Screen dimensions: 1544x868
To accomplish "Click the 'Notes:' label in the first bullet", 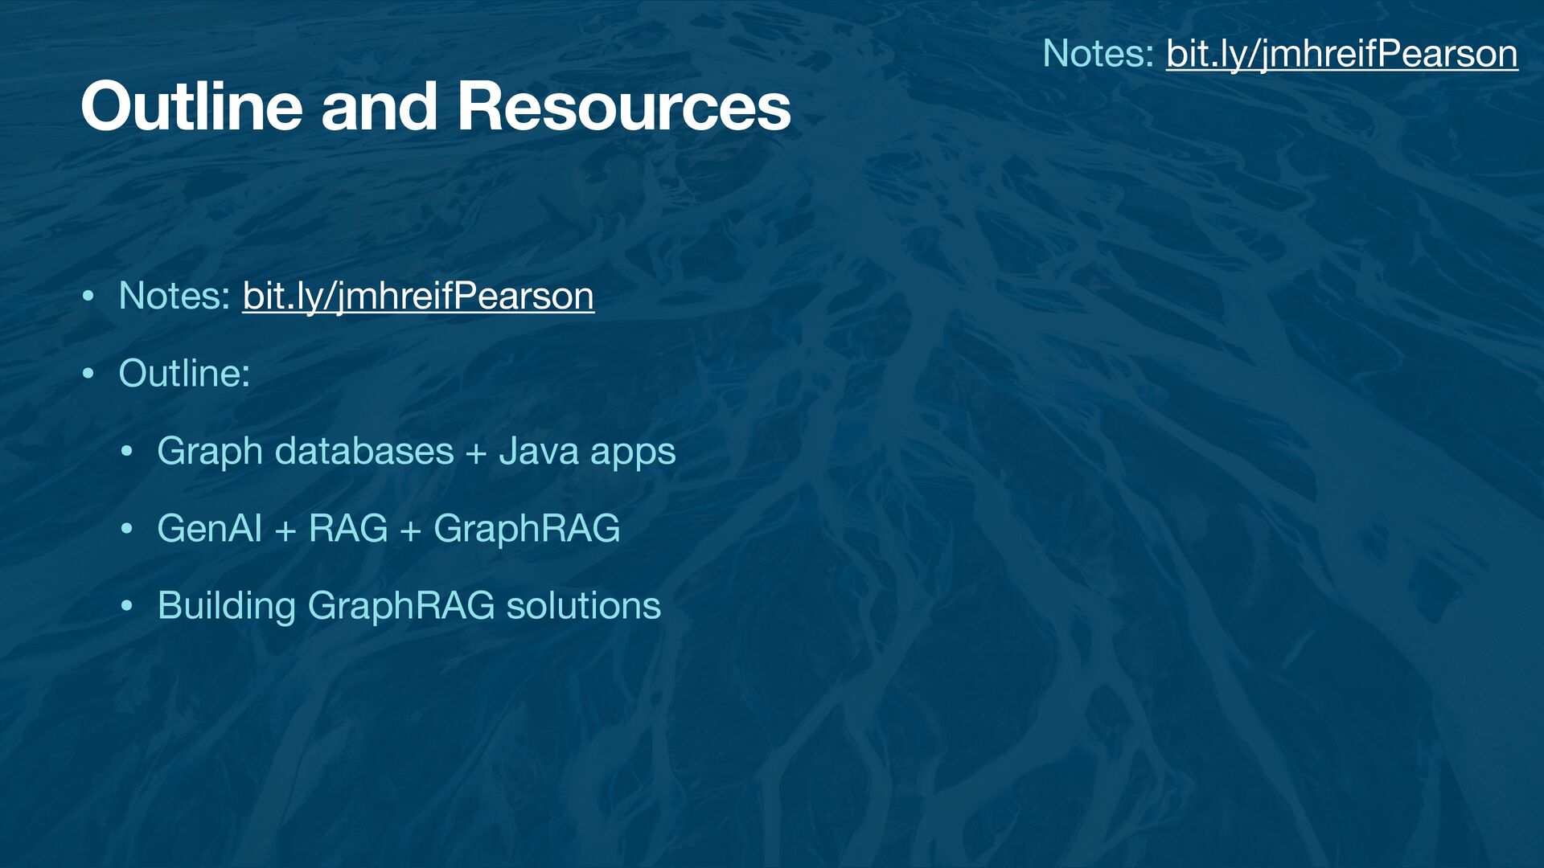I will [175, 296].
